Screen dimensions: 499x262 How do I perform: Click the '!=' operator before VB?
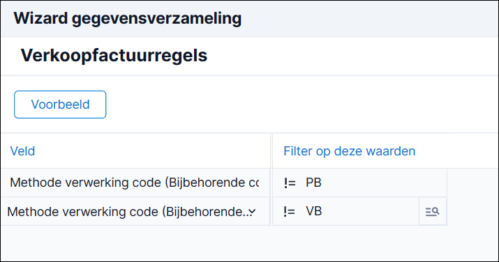pyautogui.click(x=290, y=212)
